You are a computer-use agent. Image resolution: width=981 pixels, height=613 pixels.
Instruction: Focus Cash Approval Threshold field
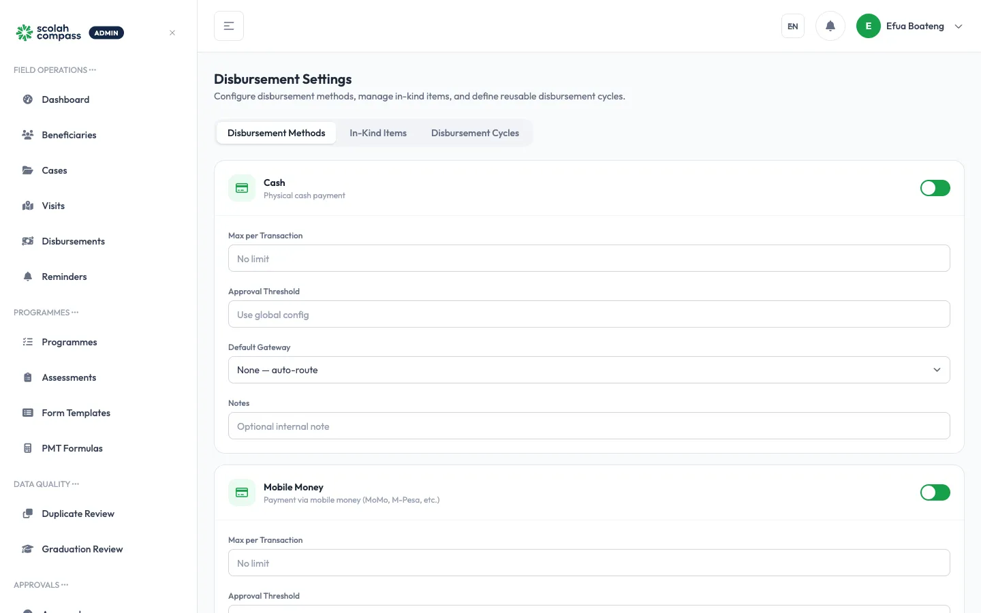(589, 314)
